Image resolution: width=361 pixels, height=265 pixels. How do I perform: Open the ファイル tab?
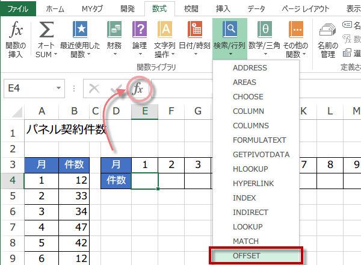(x=18, y=9)
